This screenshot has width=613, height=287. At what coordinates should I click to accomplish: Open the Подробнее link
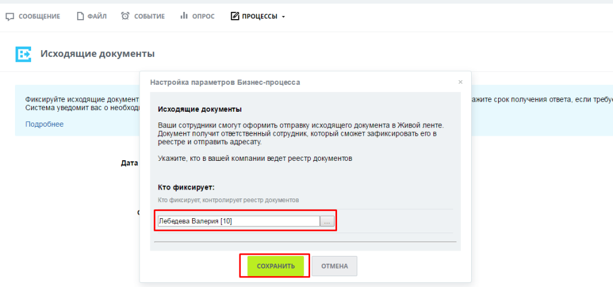pyautogui.click(x=44, y=124)
